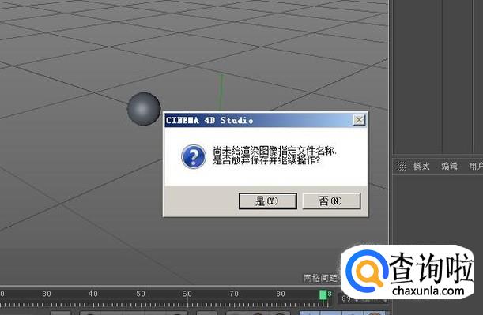Open the 用户 menu in attribute panel
This screenshot has width=483, height=315.
[x=476, y=167]
